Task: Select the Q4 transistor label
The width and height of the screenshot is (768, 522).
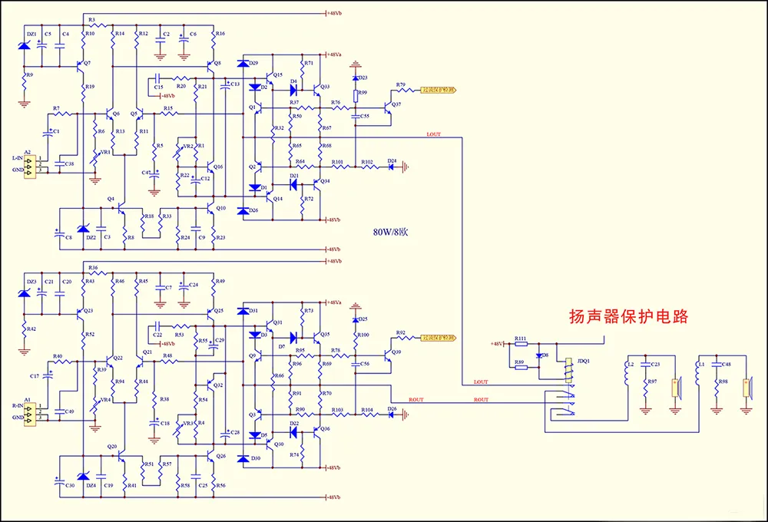Action: click(x=111, y=199)
